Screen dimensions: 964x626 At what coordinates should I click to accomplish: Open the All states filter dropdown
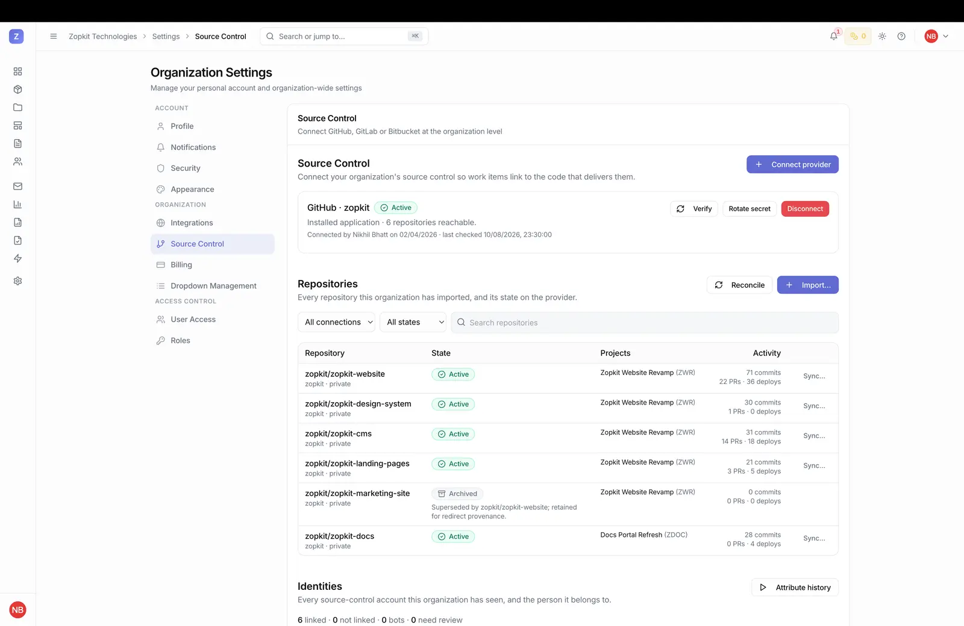click(413, 323)
